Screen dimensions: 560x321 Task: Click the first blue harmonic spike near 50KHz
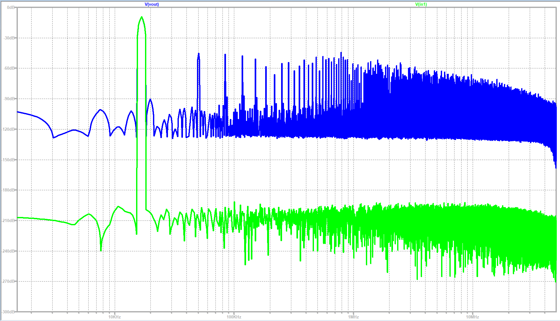click(199, 55)
